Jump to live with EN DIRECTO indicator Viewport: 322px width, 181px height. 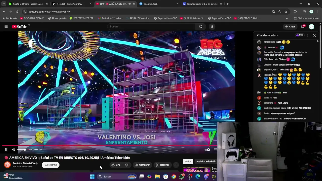click(35, 150)
